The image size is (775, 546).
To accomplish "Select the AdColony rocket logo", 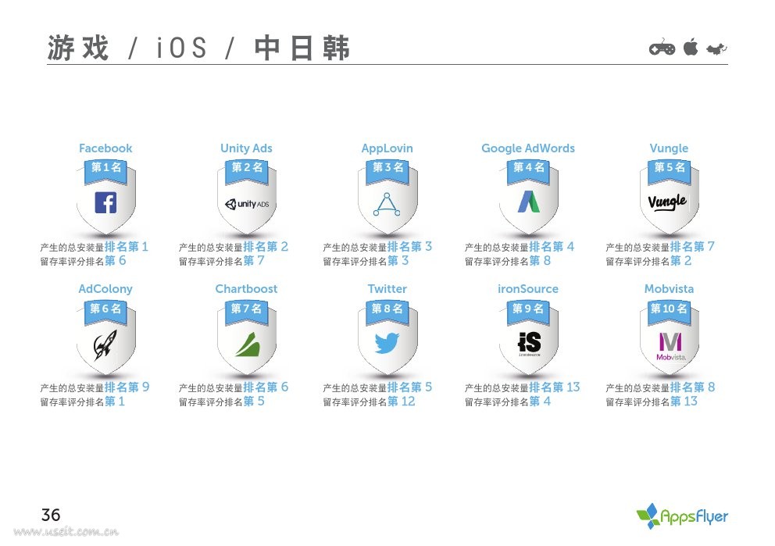I will tap(105, 344).
